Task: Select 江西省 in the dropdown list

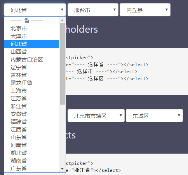Action: click(x=31, y=129)
